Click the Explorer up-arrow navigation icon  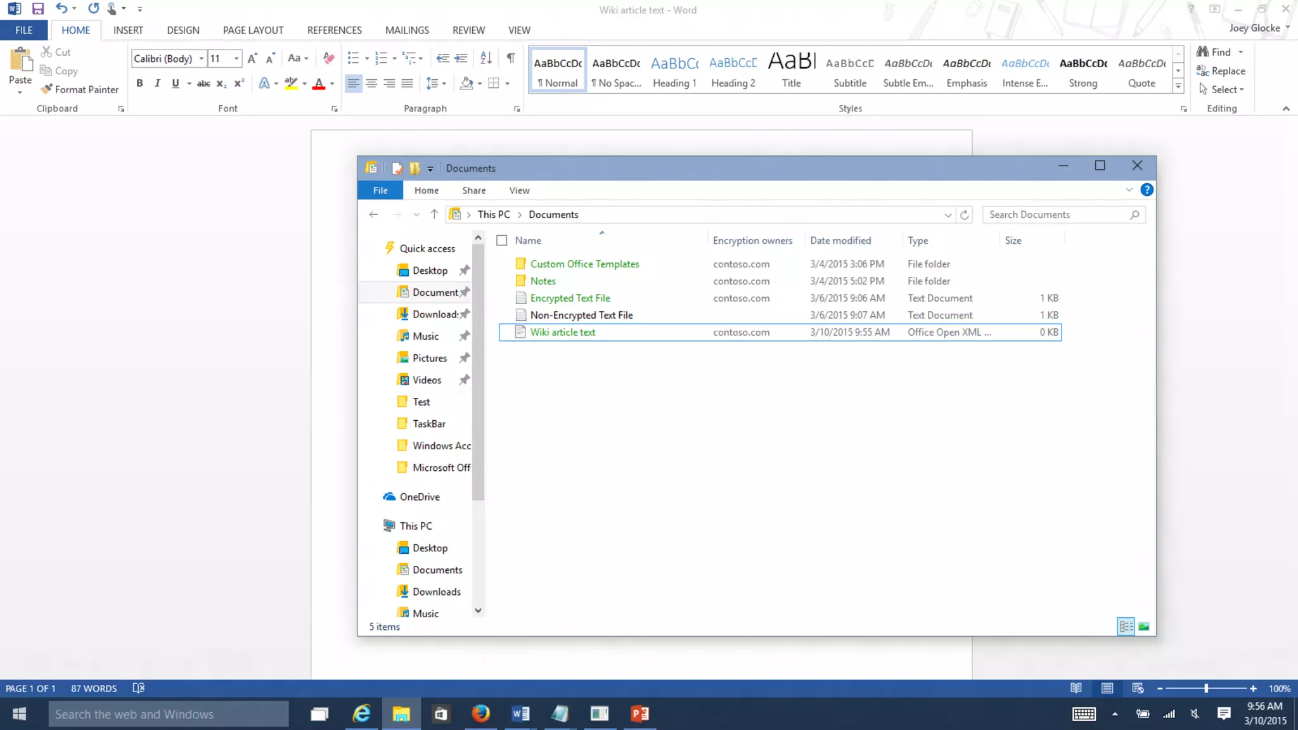coord(434,214)
